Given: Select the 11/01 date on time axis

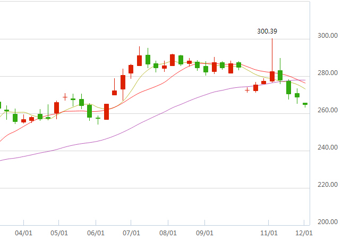Looking at the screenshot, I should coord(269,233).
